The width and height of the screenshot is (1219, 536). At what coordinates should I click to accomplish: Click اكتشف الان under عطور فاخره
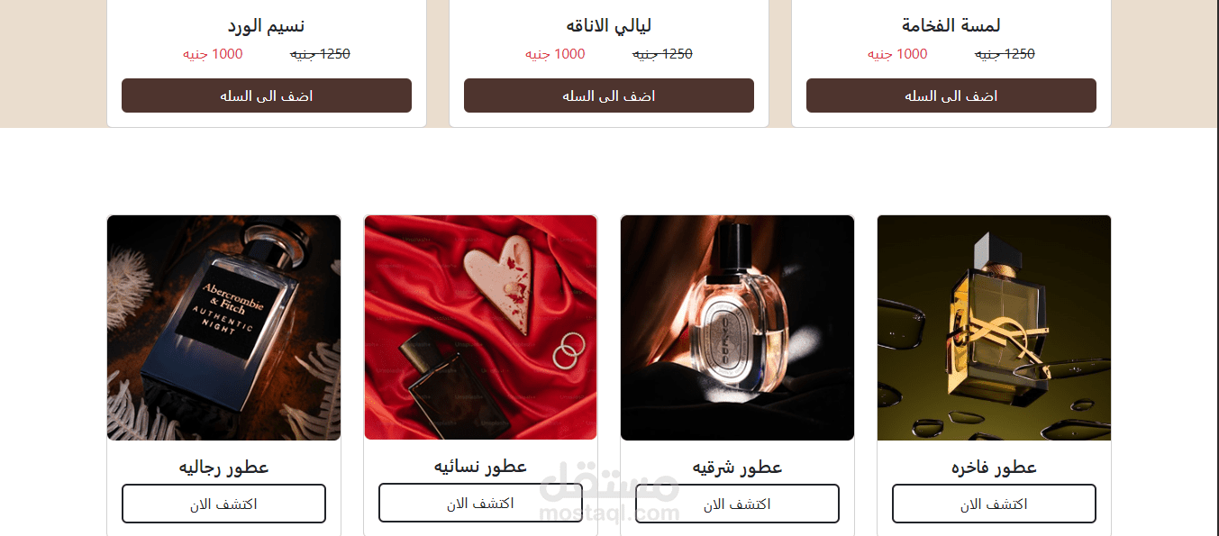tap(994, 504)
